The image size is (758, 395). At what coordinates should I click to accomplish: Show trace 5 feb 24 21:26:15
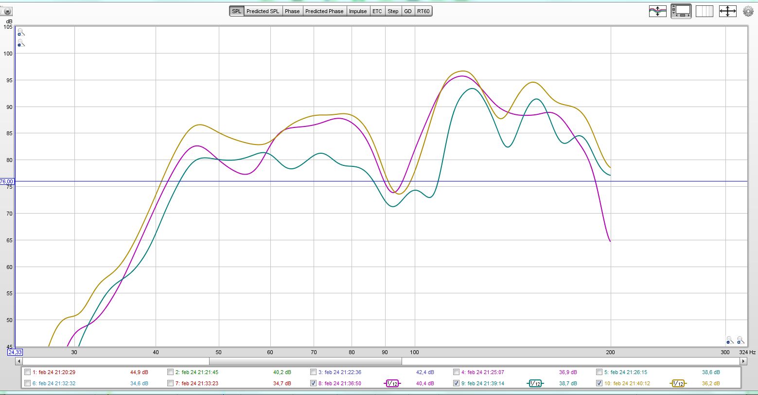click(x=599, y=372)
